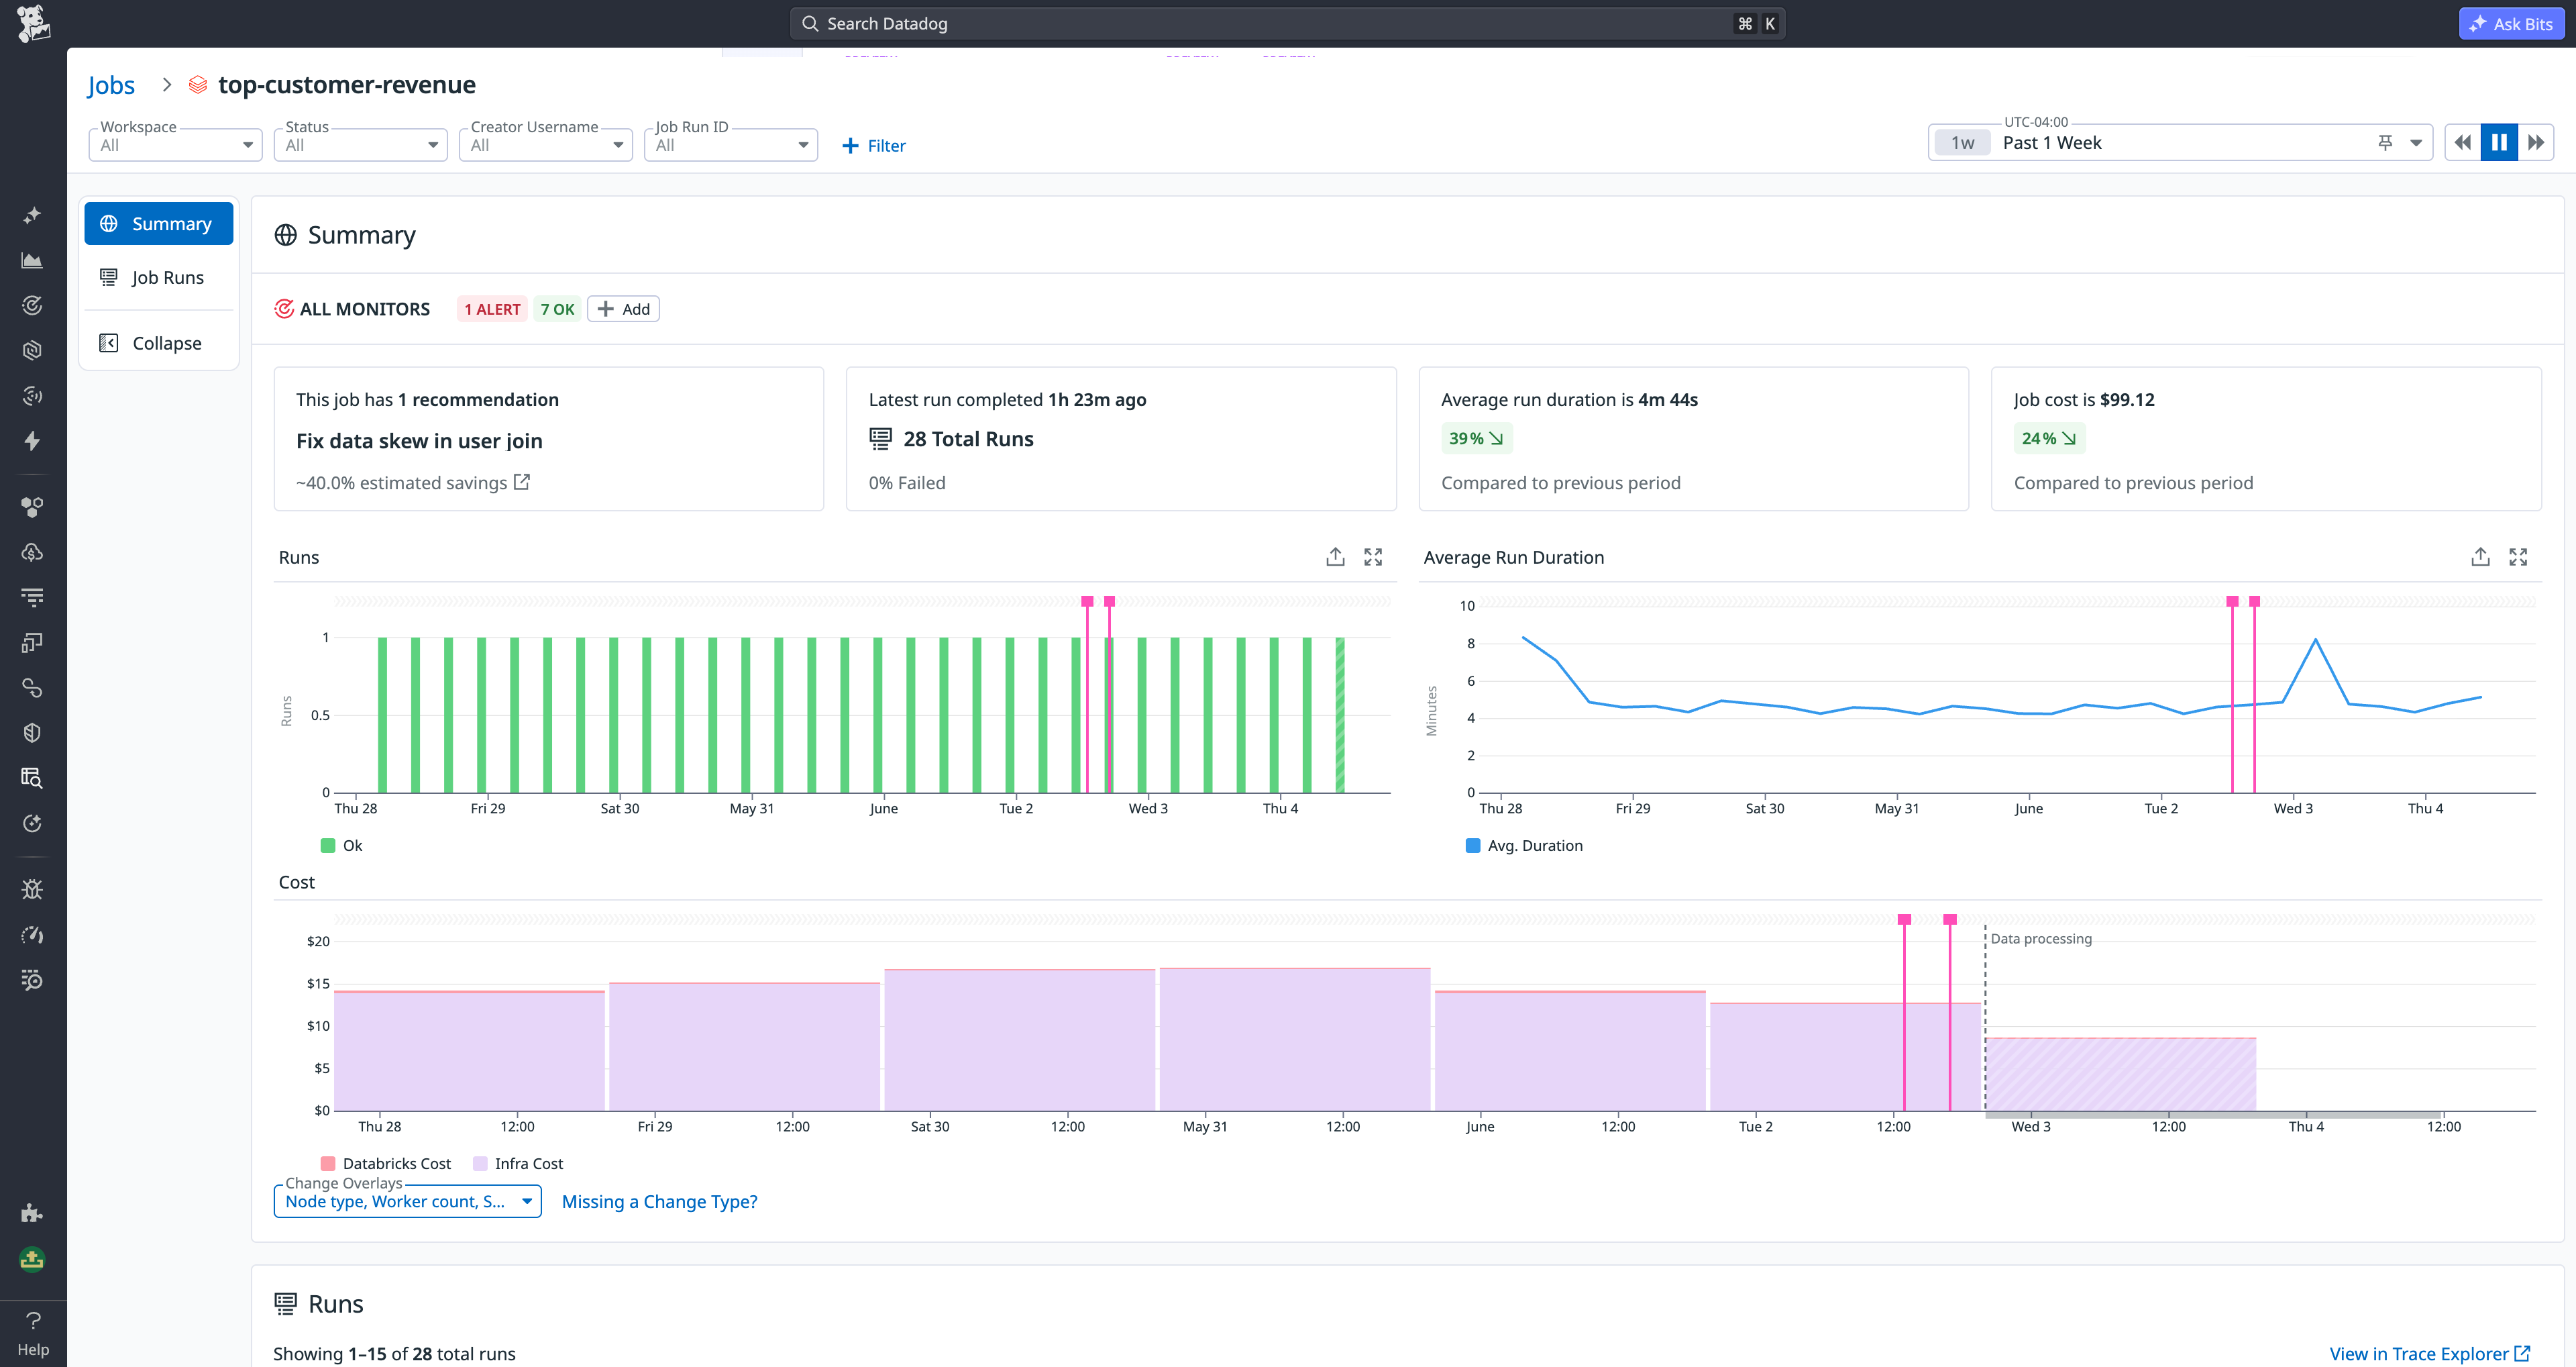The width and height of the screenshot is (2576, 1367).
Task: Click the Ask Bits button
Action: 2511,23
